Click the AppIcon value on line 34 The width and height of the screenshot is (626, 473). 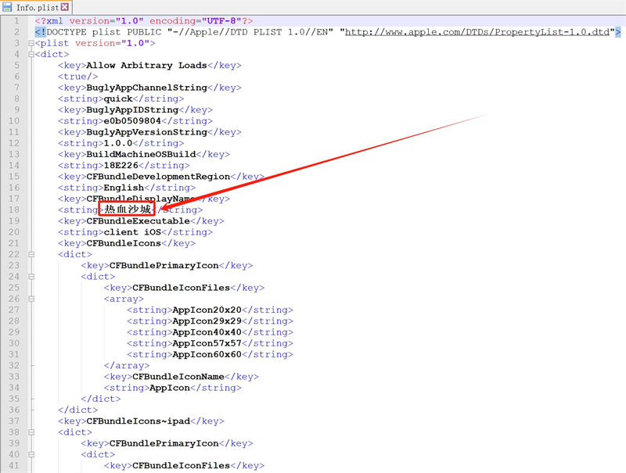(x=169, y=388)
